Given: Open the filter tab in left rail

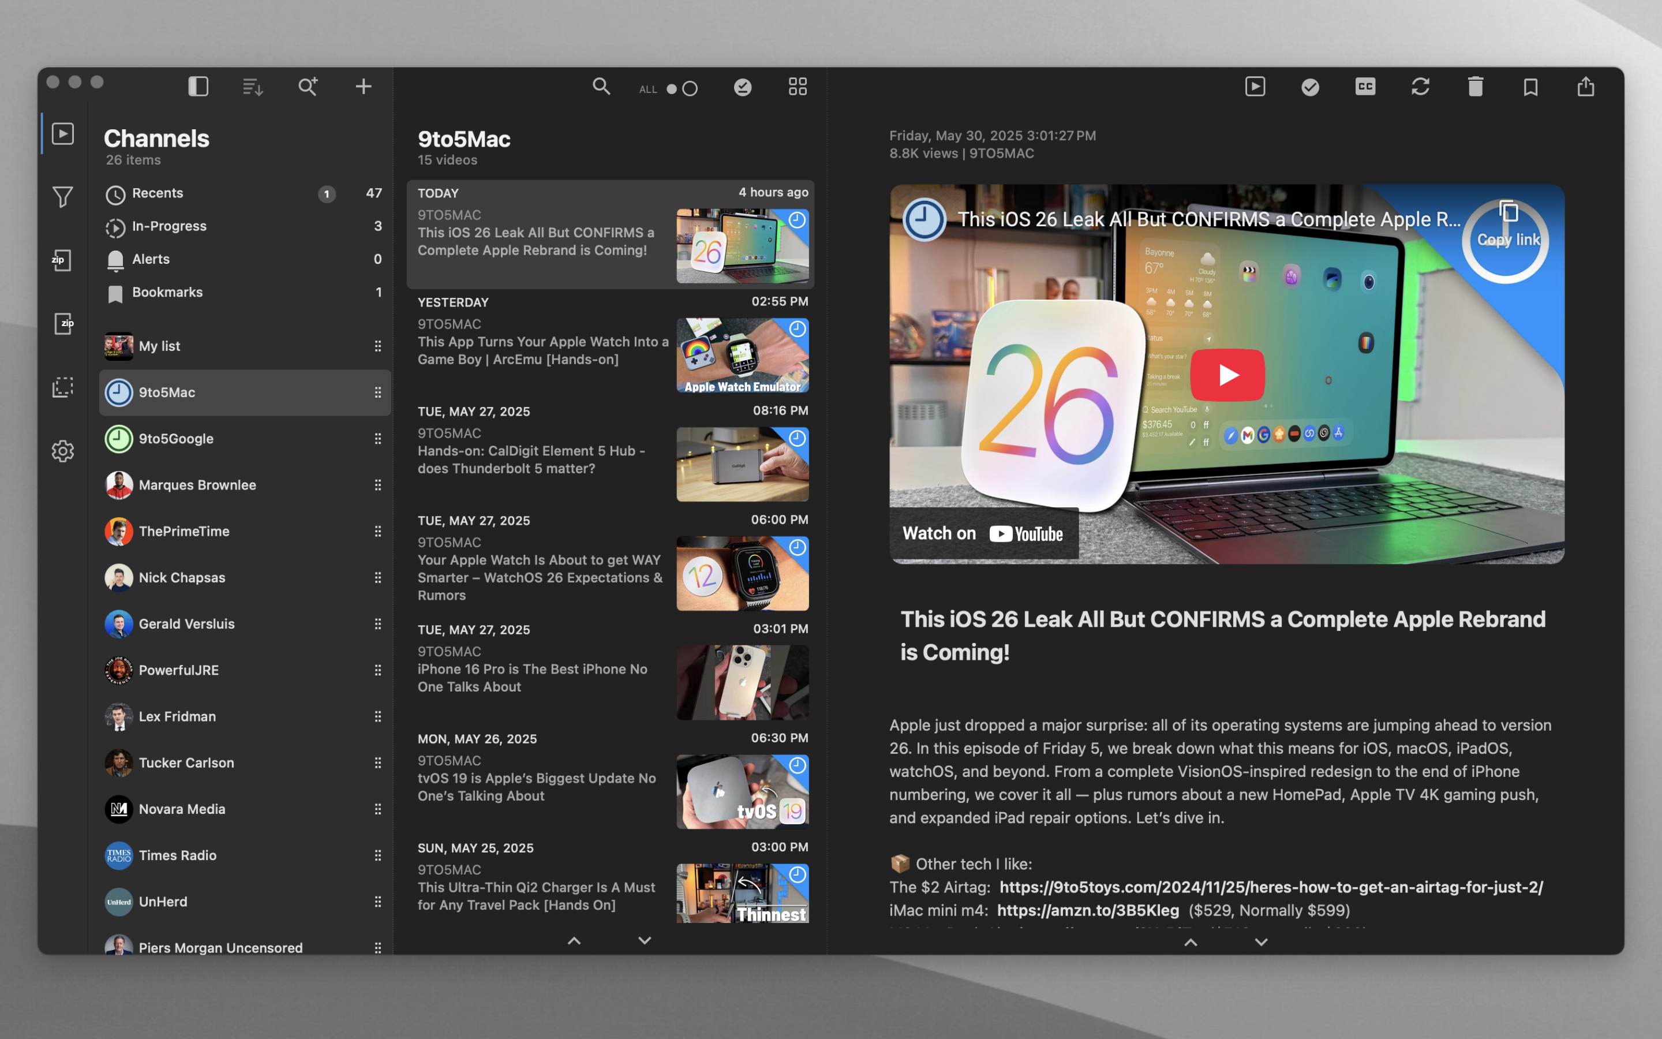Looking at the screenshot, I should [62, 197].
